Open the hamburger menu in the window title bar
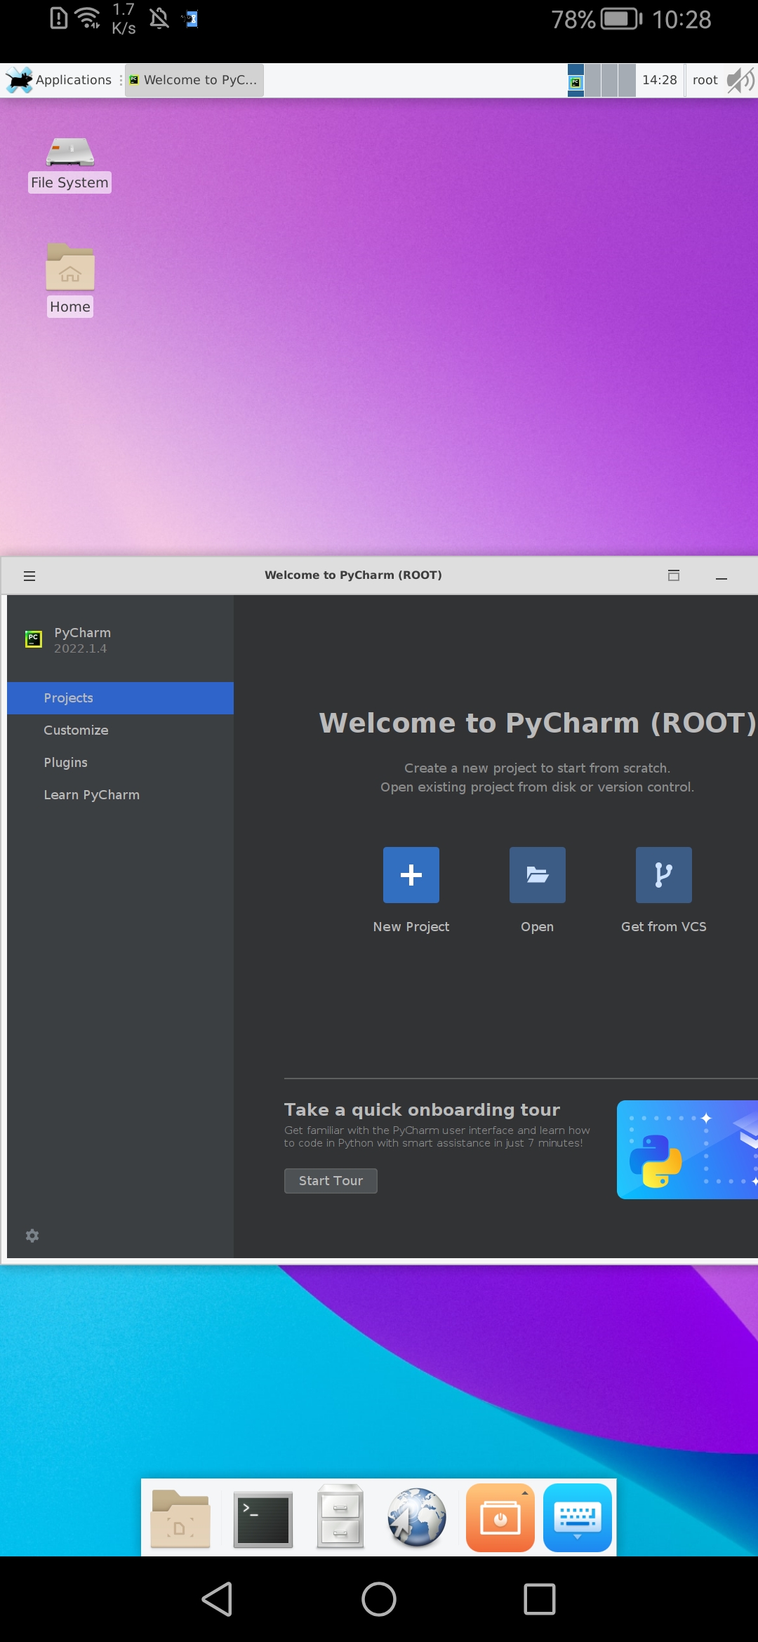 (29, 576)
